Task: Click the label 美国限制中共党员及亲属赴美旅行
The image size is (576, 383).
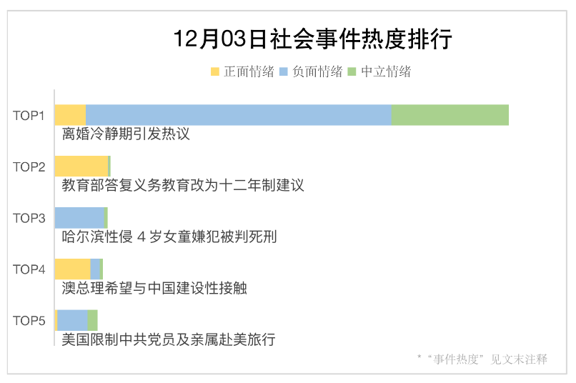Action: pyautogui.click(x=169, y=339)
